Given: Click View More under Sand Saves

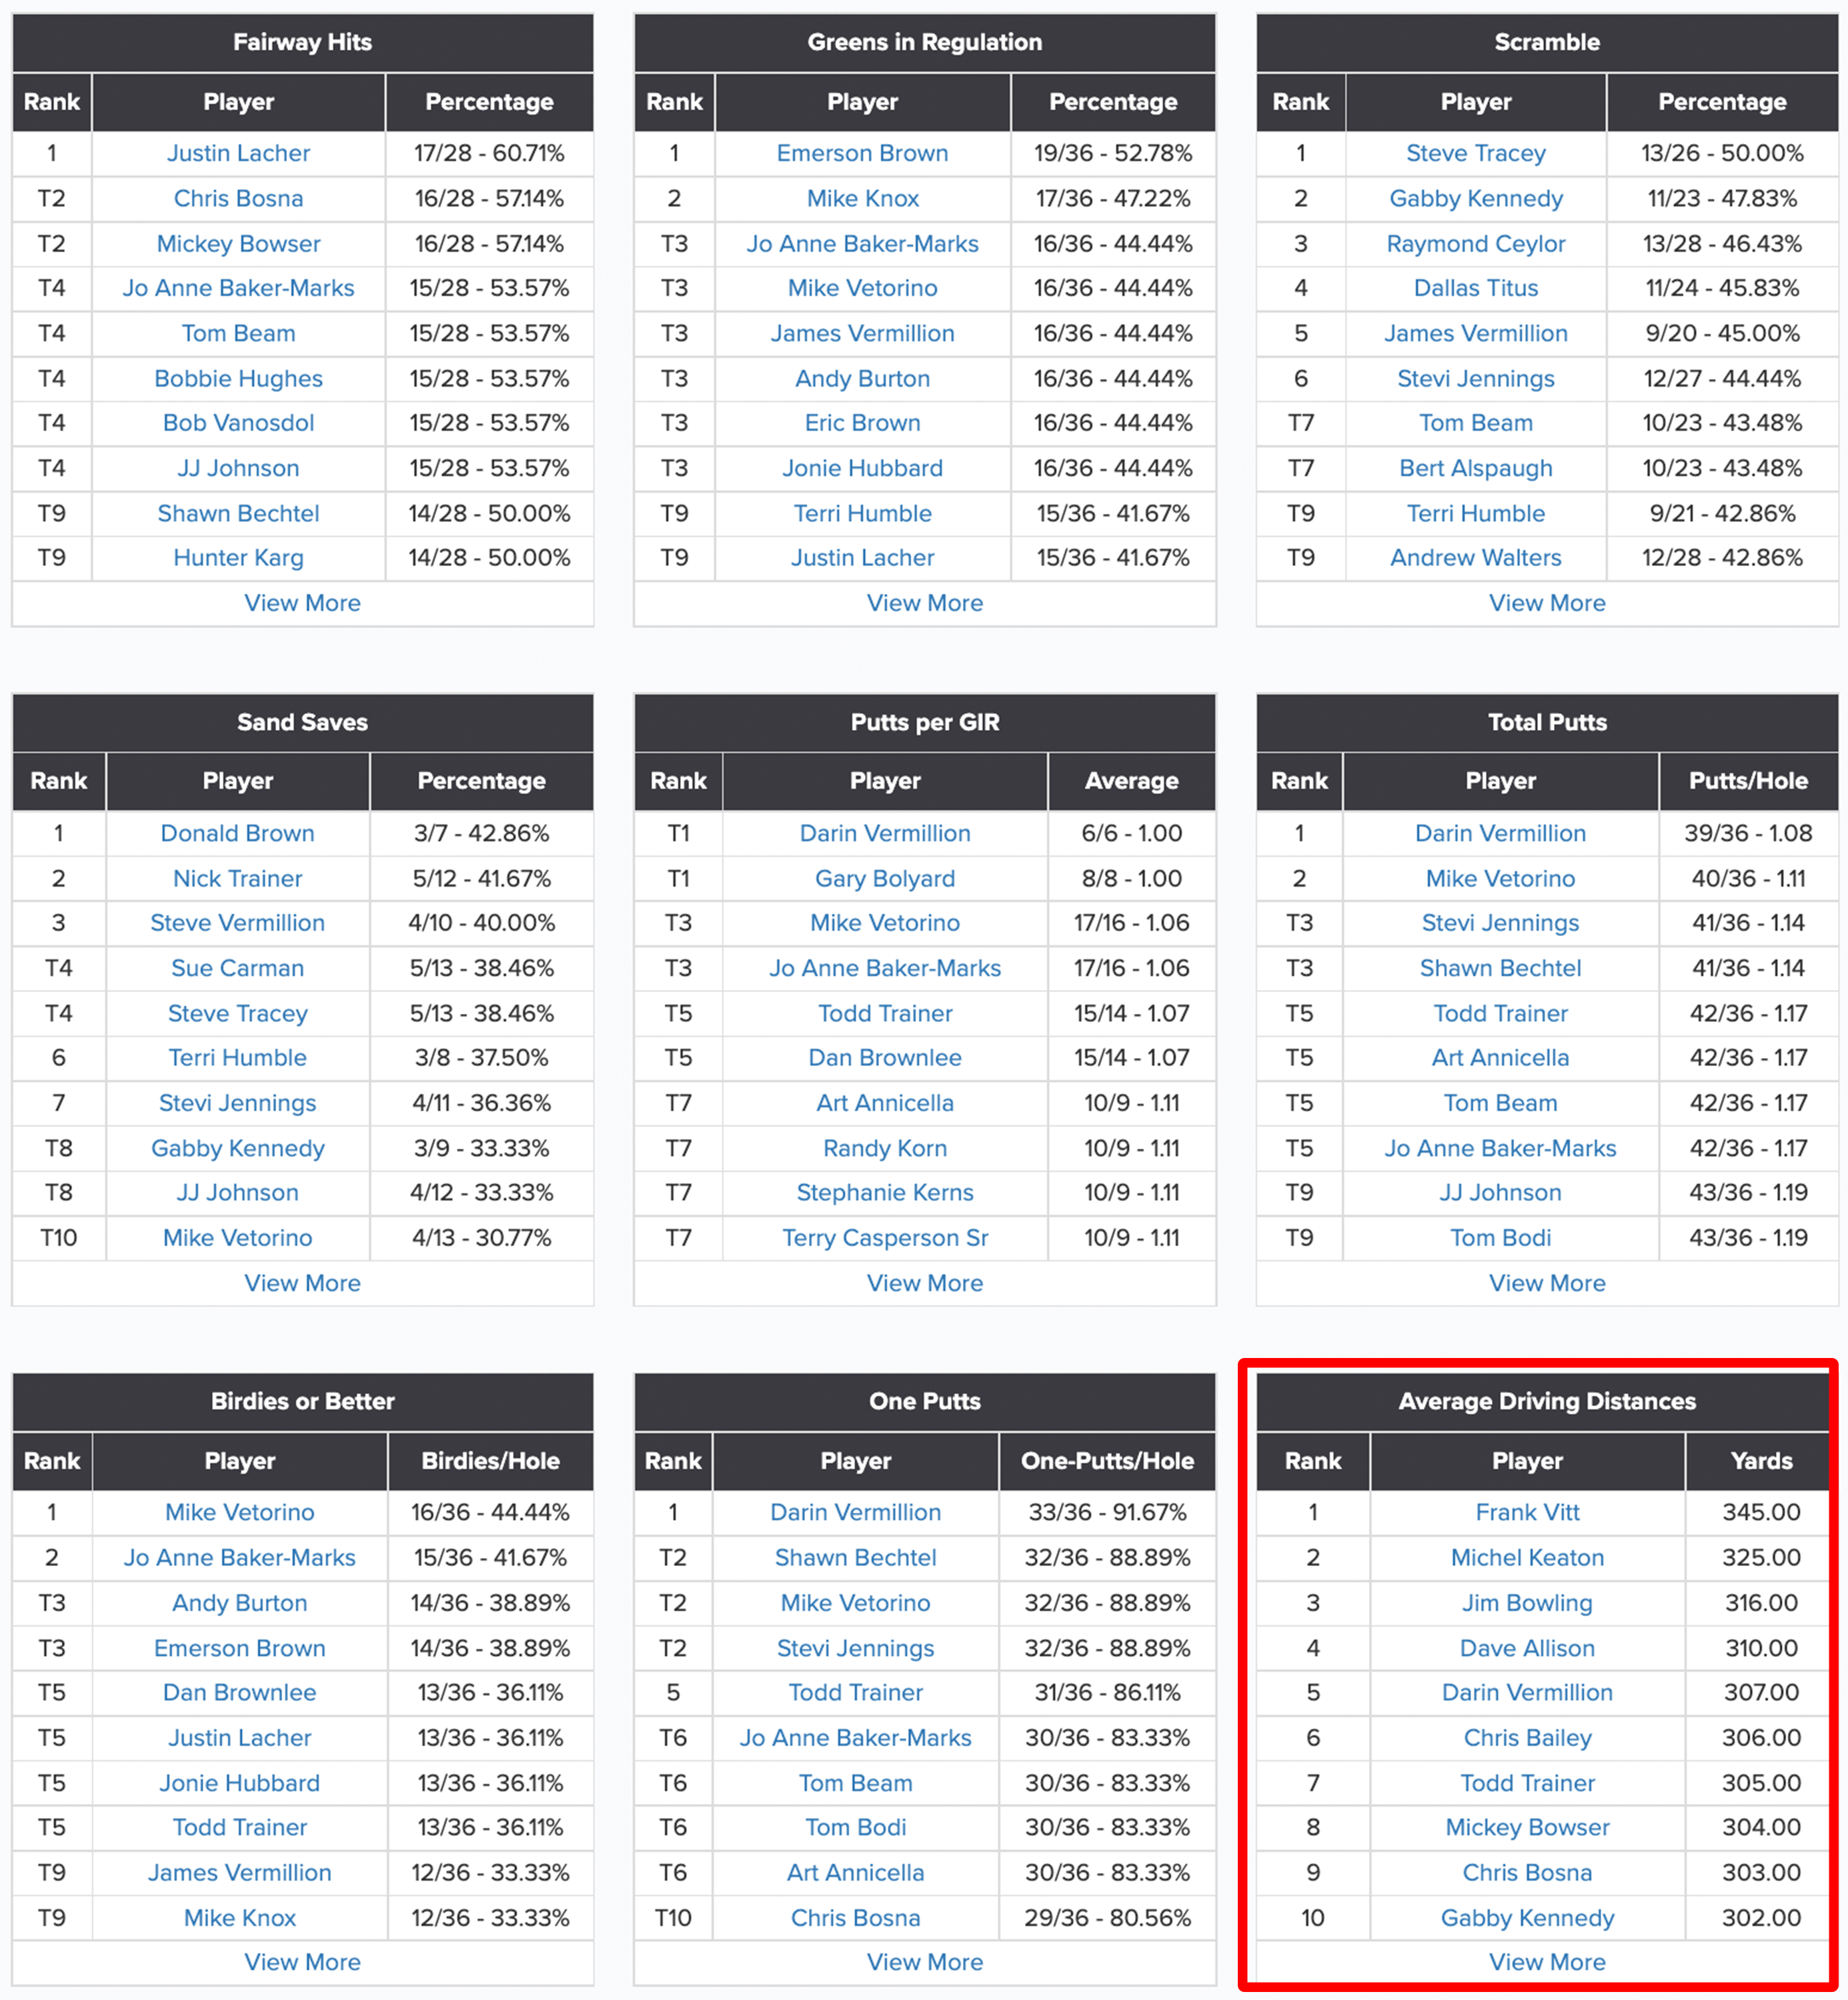Looking at the screenshot, I should [x=302, y=1283].
